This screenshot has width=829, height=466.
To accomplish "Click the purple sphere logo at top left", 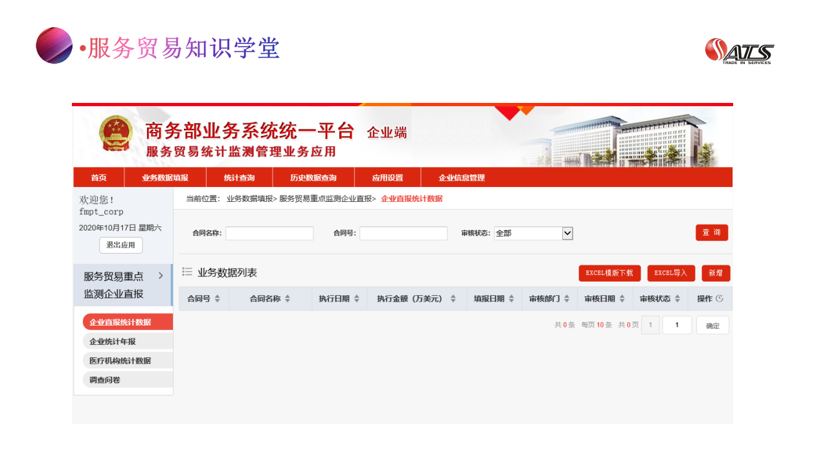I will [x=54, y=45].
